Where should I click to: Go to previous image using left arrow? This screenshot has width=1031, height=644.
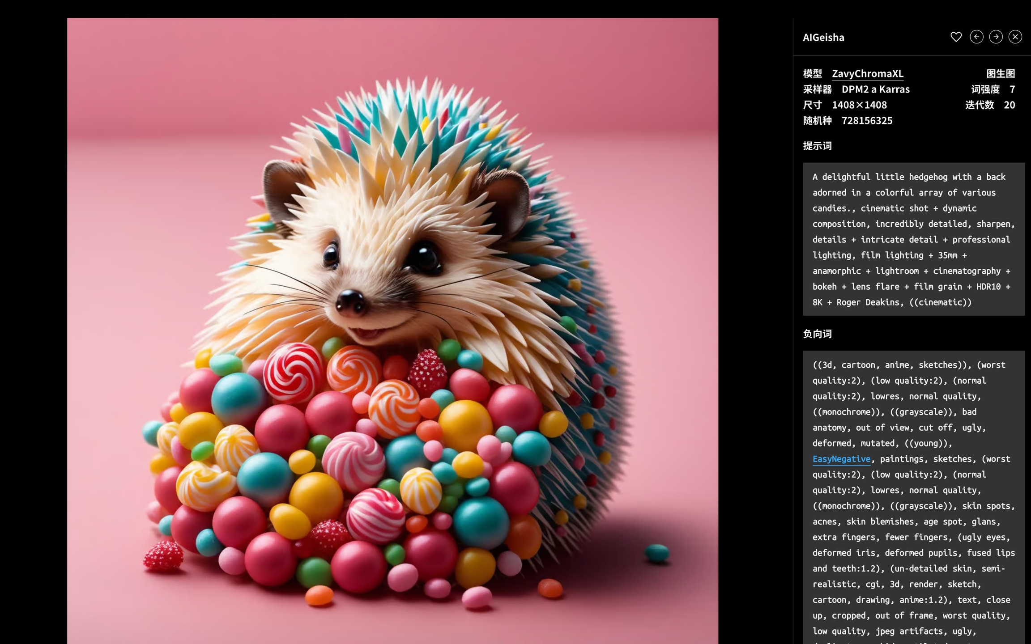click(x=976, y=37)
